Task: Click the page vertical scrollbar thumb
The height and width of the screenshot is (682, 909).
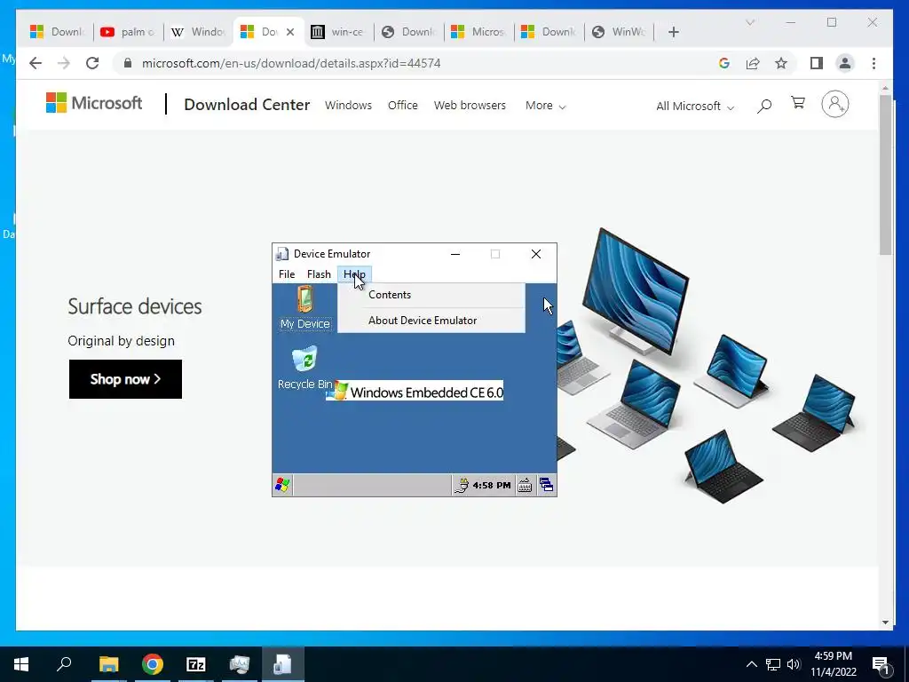Action: pos(885,175)
